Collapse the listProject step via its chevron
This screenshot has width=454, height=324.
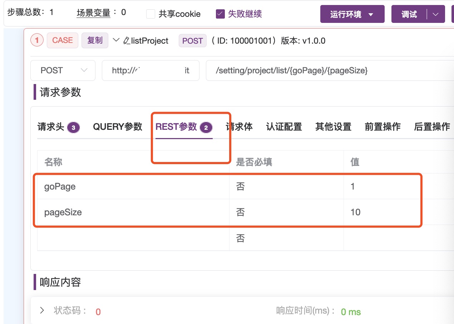(x=115, y=40)
